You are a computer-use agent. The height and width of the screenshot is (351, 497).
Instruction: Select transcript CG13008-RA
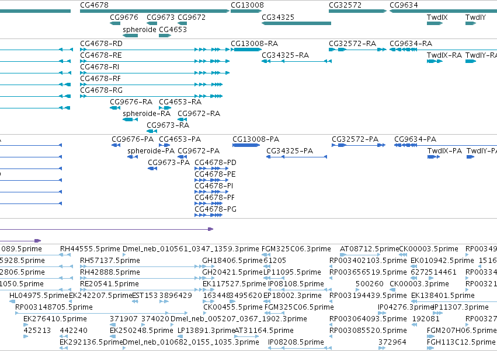(x=254, y=44)
